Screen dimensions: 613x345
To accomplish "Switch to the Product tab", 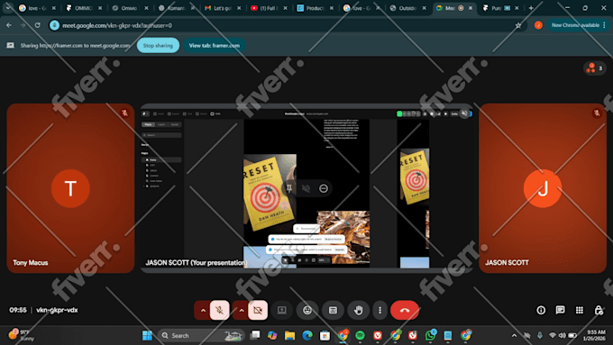I will pos(316,8).
